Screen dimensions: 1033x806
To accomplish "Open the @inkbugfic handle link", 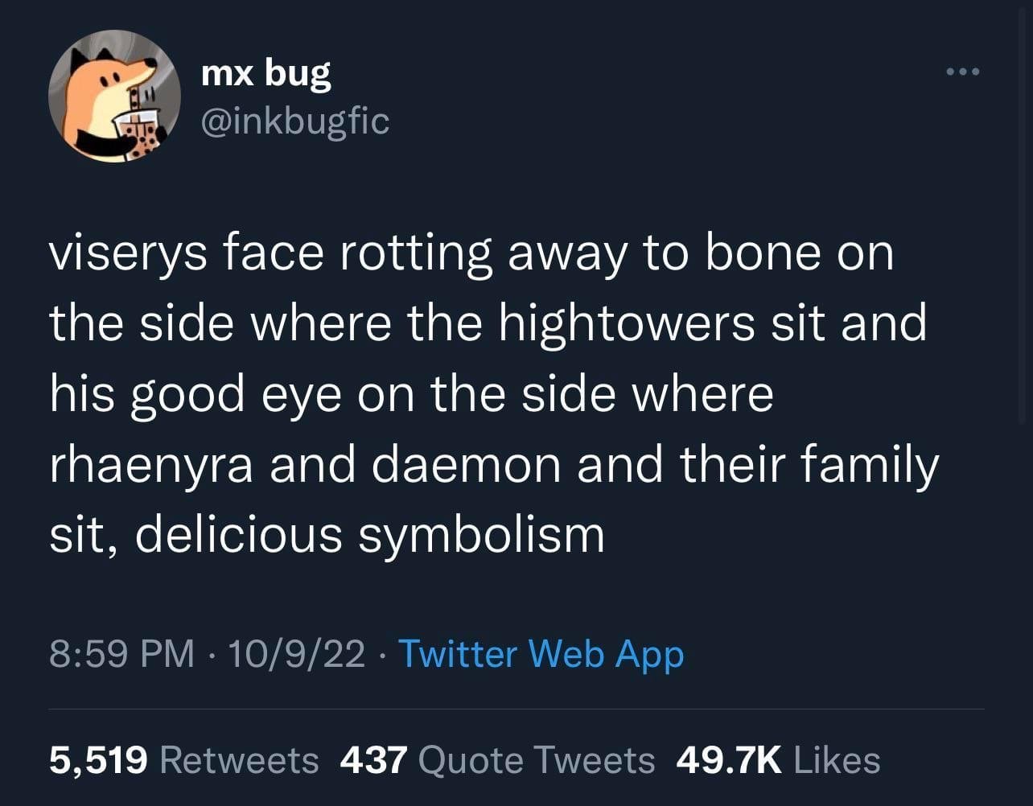I will point(294,121).
